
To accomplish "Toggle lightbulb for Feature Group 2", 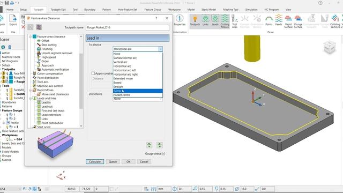I will coord(7,119).
